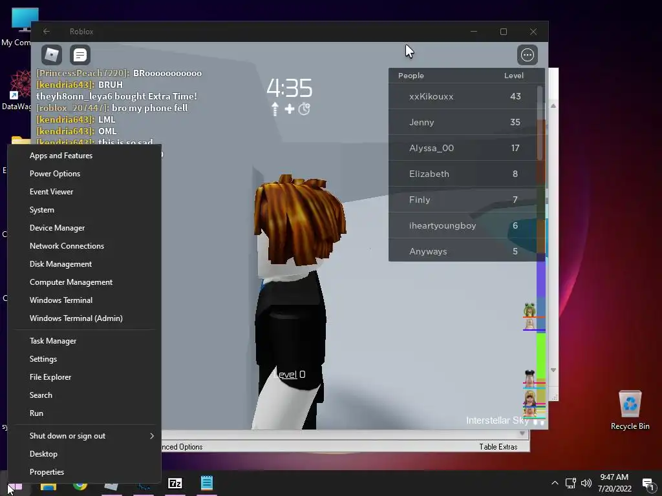Click kendria643's BRUH chat message
This screenshot has height=496, width=662.
tap(80, 85)
